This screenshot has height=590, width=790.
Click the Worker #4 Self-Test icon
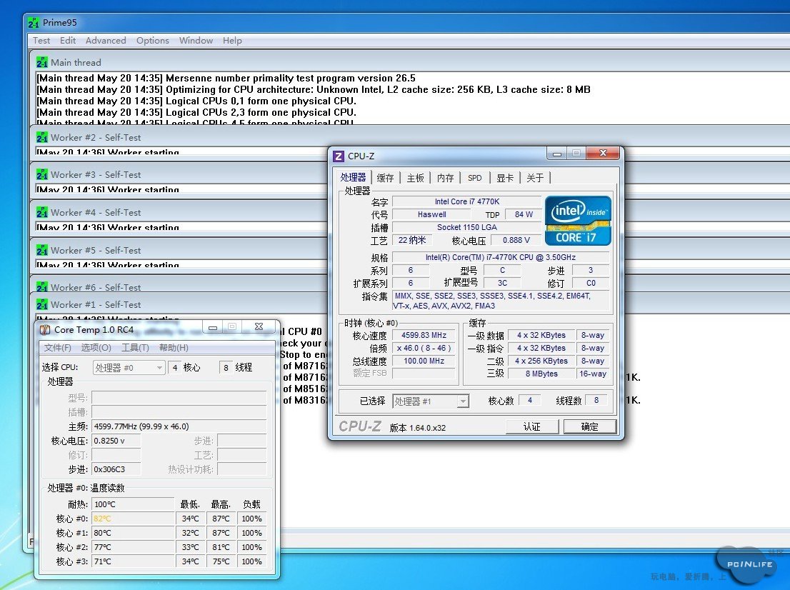point(42,213)
